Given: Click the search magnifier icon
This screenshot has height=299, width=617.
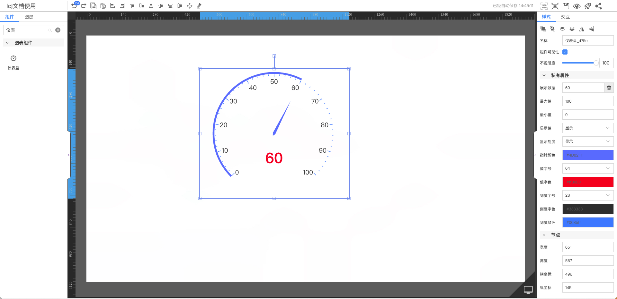Looking at the screenshot, I should 50,30.
